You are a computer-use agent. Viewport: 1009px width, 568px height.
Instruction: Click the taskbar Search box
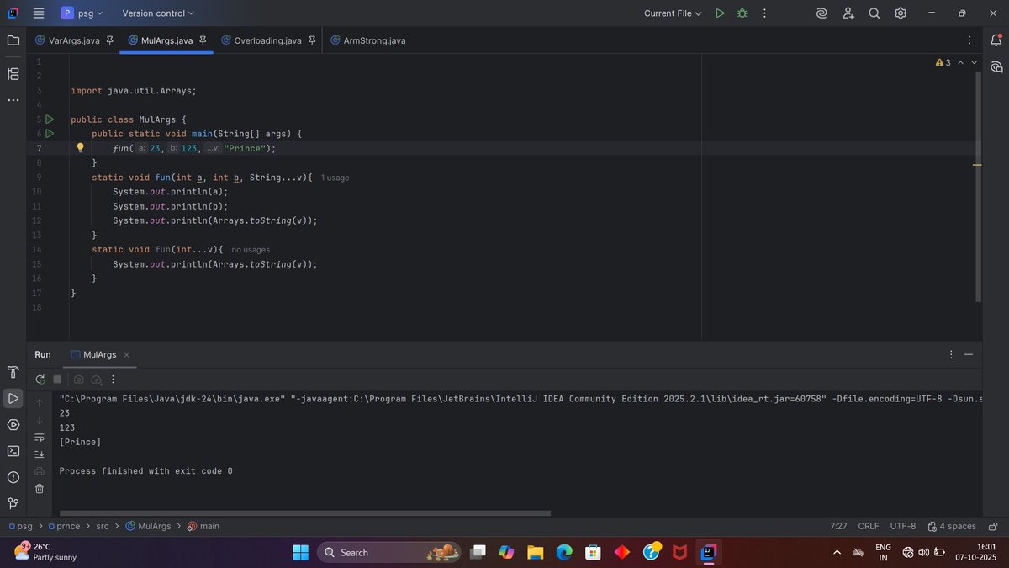388,552
